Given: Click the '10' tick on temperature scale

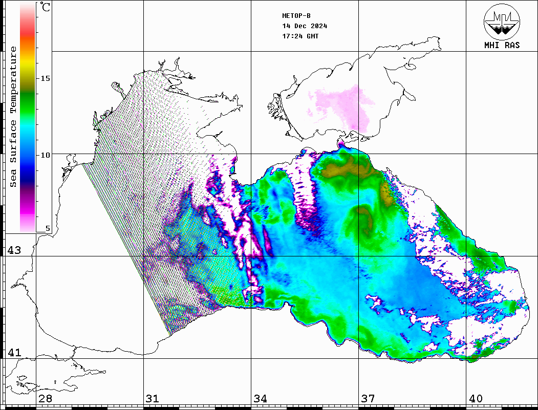Looking at the screenshot, I should 45,155.
